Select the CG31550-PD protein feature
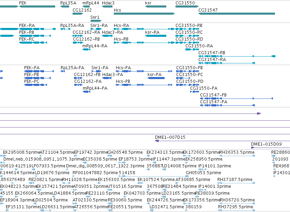The width and height of the screenshot is (290, 212). pos(188,85)
